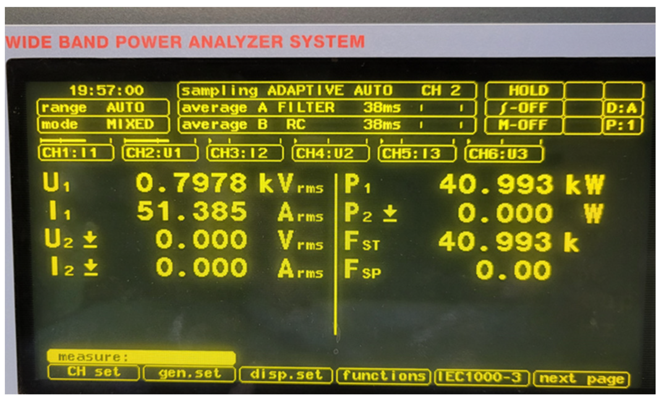Image resolution: width=661 pixels, height=402 pixels.
Task: Open the mode MIXED selector
Action: (x=103, y=125)
